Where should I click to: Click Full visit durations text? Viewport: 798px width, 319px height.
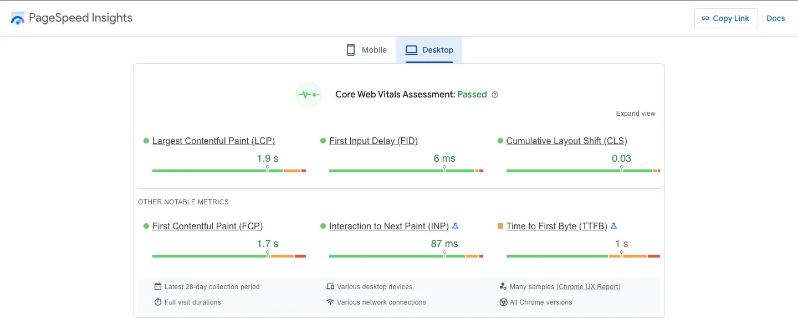pyautogui.click(x=193, y=302)
